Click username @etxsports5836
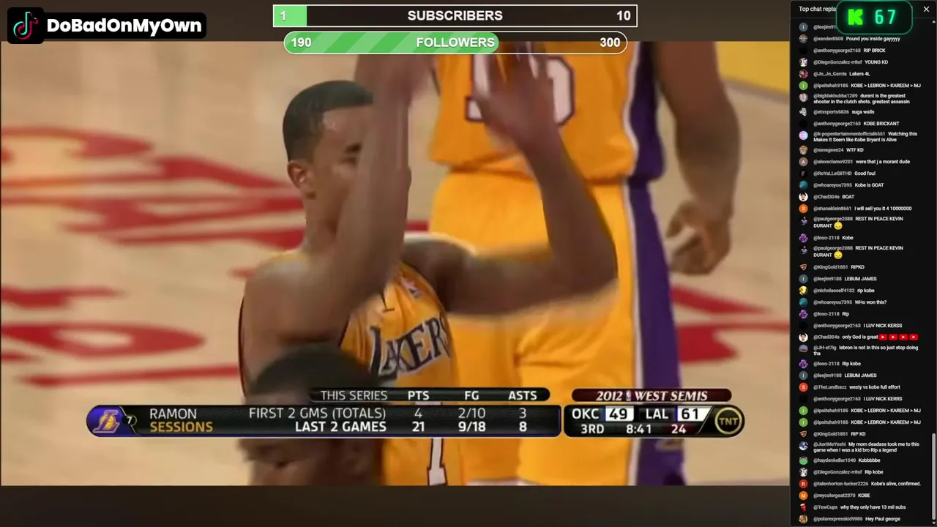Image resolution: width=937 pixels, height=527 pixels. point(831,112)
